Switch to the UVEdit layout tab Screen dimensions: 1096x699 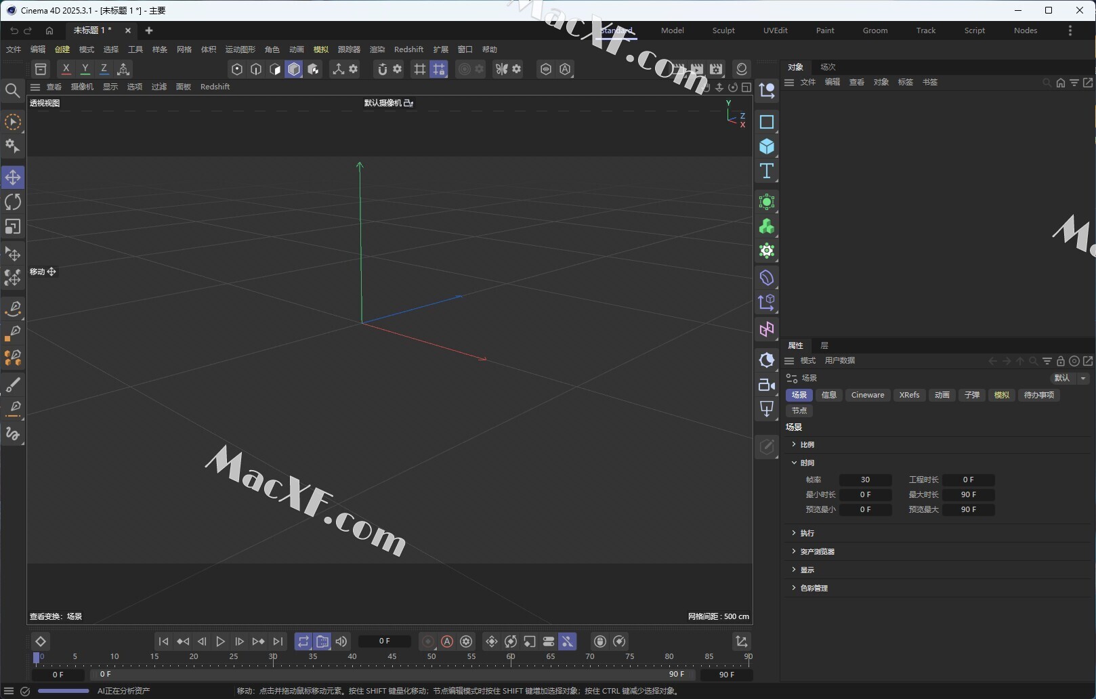coord(776,30)
